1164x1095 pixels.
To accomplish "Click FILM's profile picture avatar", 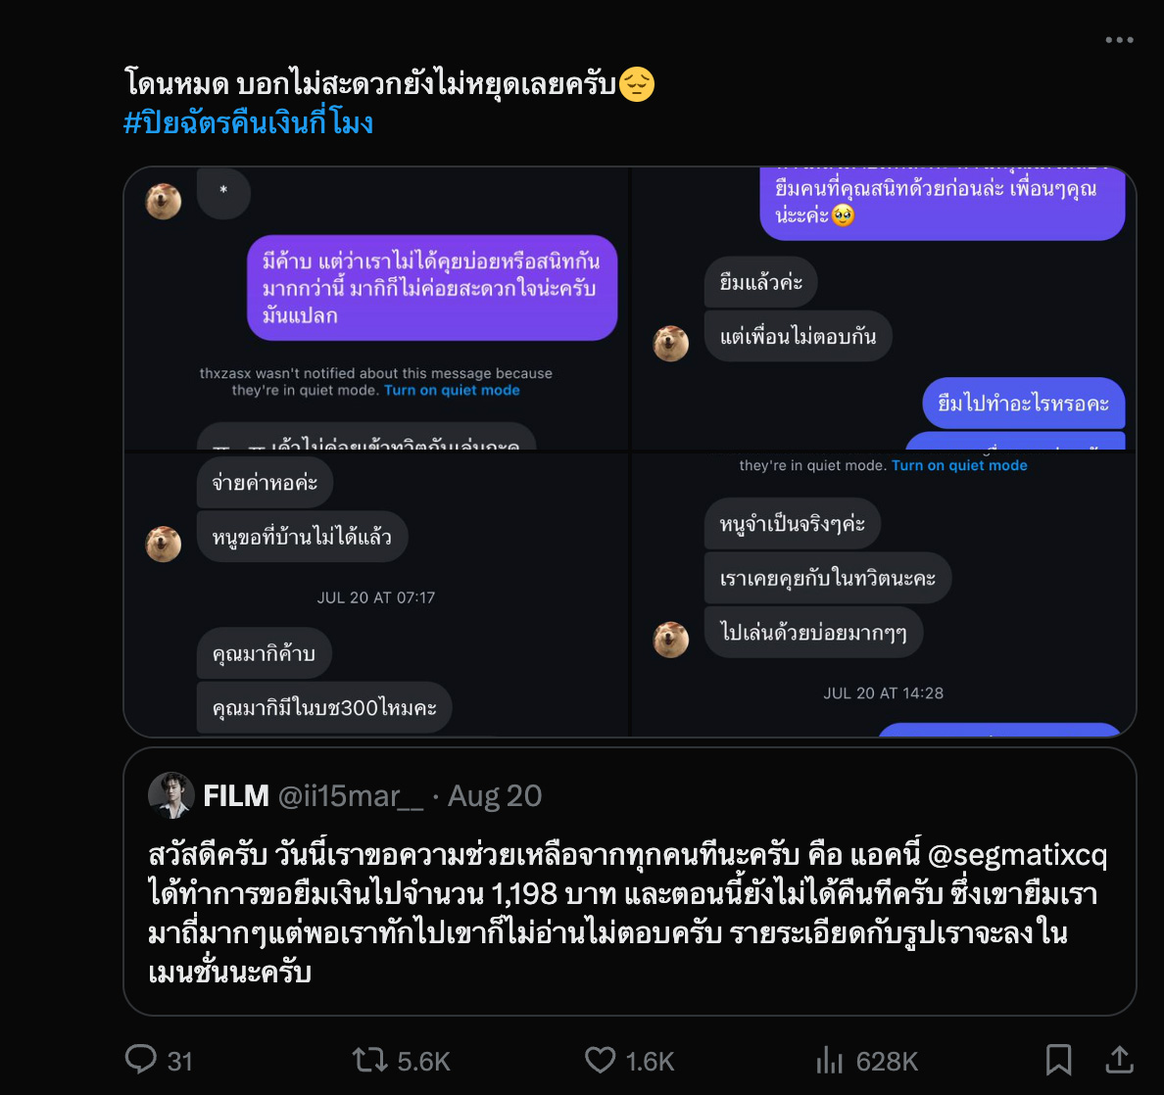I will [x=170, y=795].
